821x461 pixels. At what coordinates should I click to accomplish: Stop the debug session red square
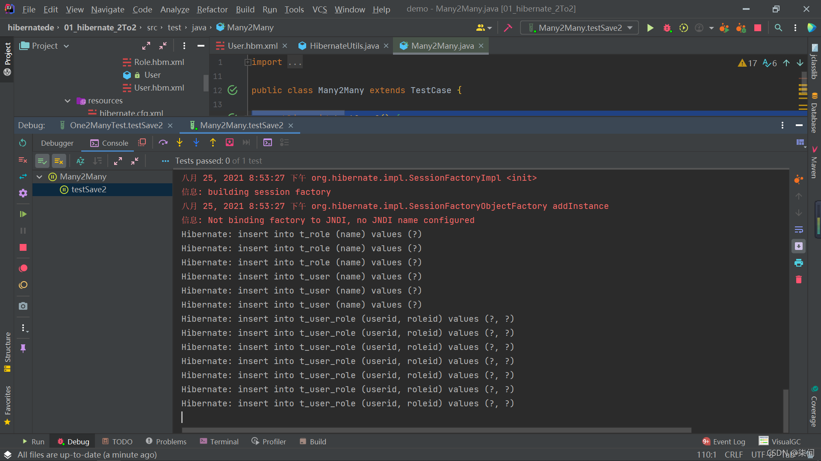(23, 247)
